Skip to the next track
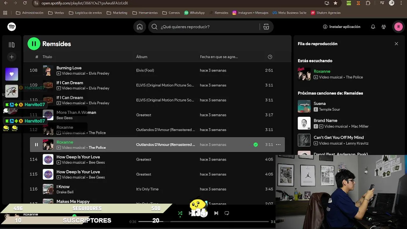This screenshot has height=229, width=407. (x=216, y=213)
